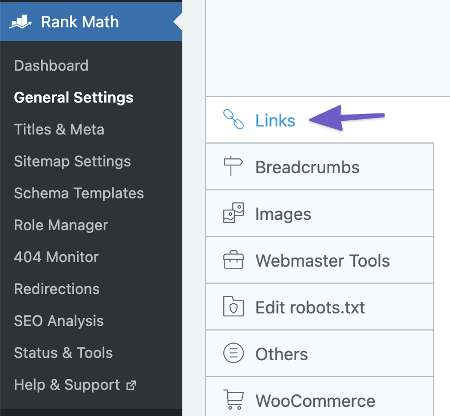Click the pictures icon beside Images

tap(234, 214)
